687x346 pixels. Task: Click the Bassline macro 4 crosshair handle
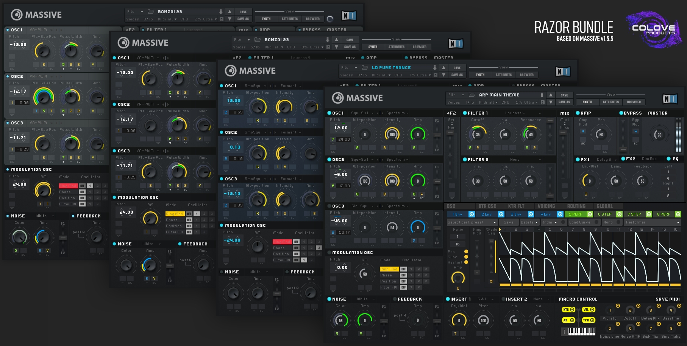point(679,306)
